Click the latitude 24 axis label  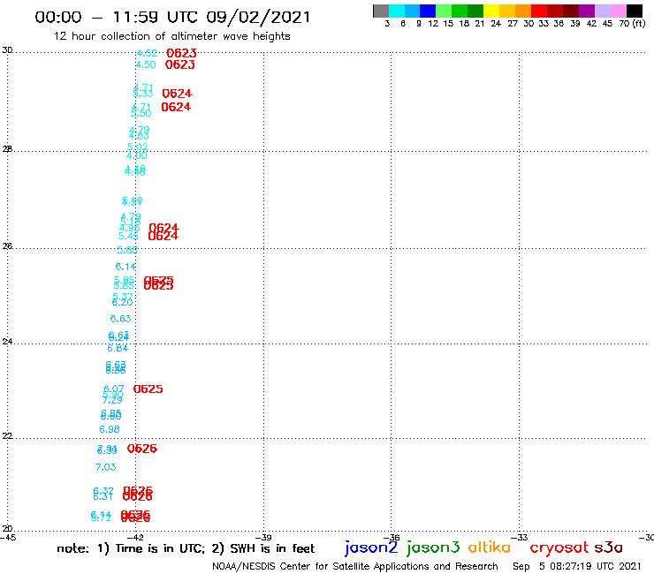coord(7,342)
